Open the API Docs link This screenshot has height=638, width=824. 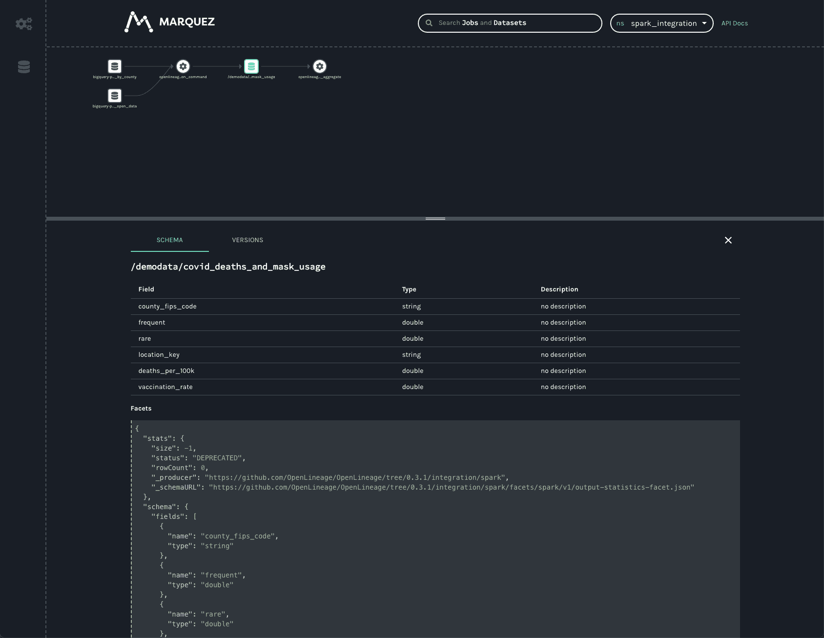click(735, 23)
